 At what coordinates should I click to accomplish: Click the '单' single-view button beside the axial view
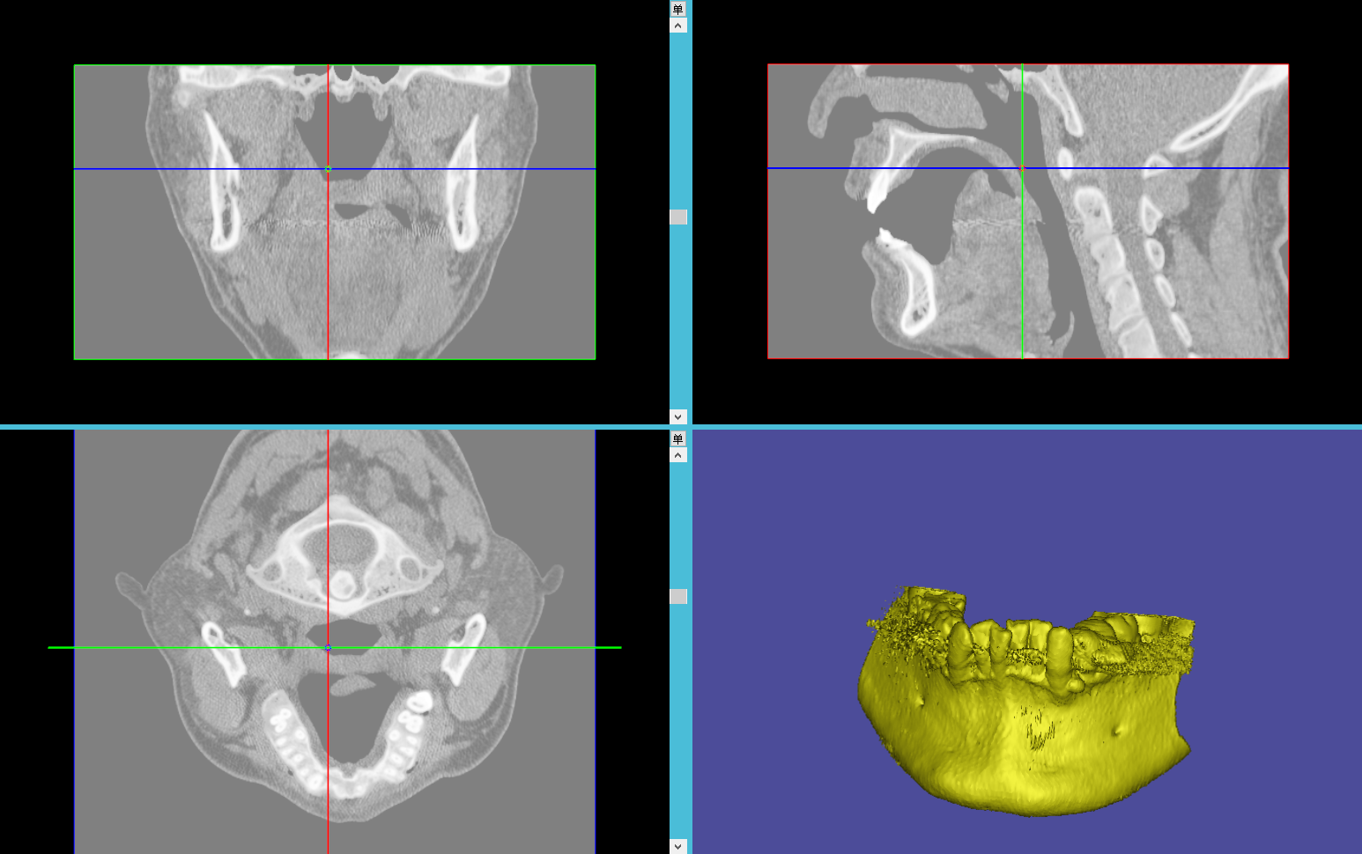point(677,438)
